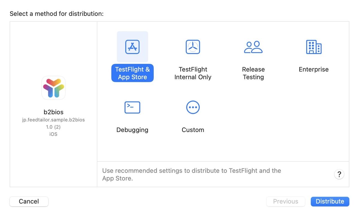Click the b2bios app icon
Viewport: 359px width, 216px height.
[x=54, y=88]
